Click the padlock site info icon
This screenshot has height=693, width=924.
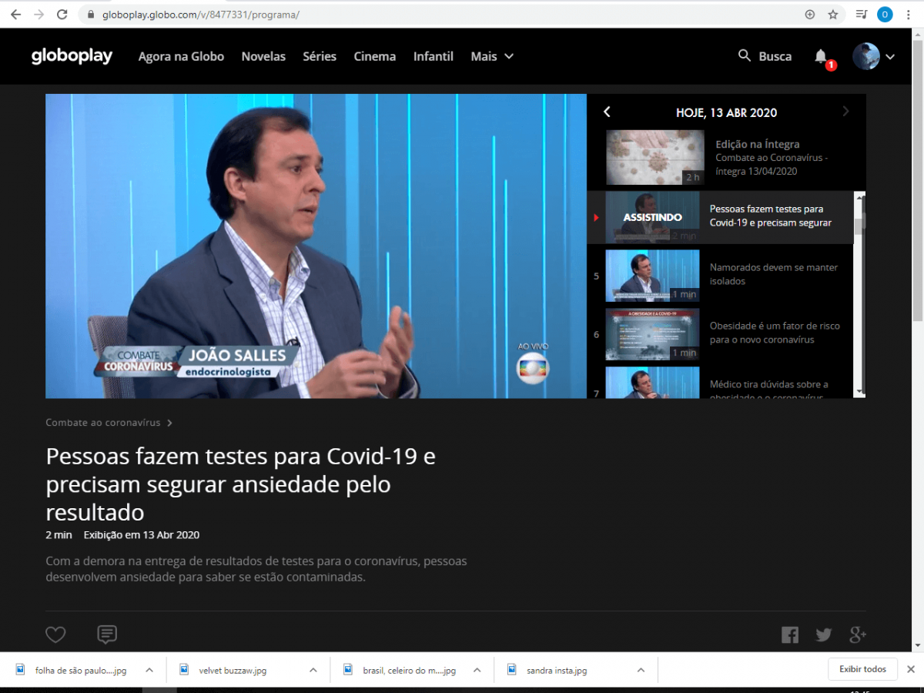tap(91, 15)
